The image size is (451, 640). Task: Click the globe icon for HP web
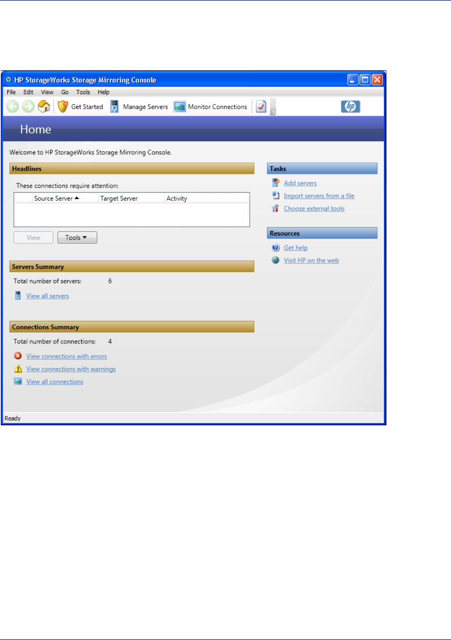click(276, 260)
